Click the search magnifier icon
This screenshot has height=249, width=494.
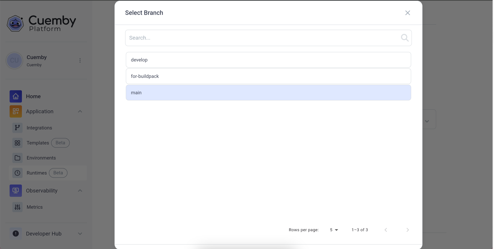point(404,38)
